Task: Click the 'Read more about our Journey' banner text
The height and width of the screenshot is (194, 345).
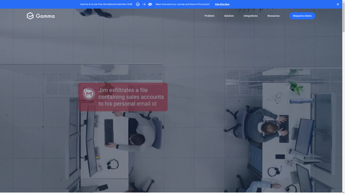Action: coord(182,4)
